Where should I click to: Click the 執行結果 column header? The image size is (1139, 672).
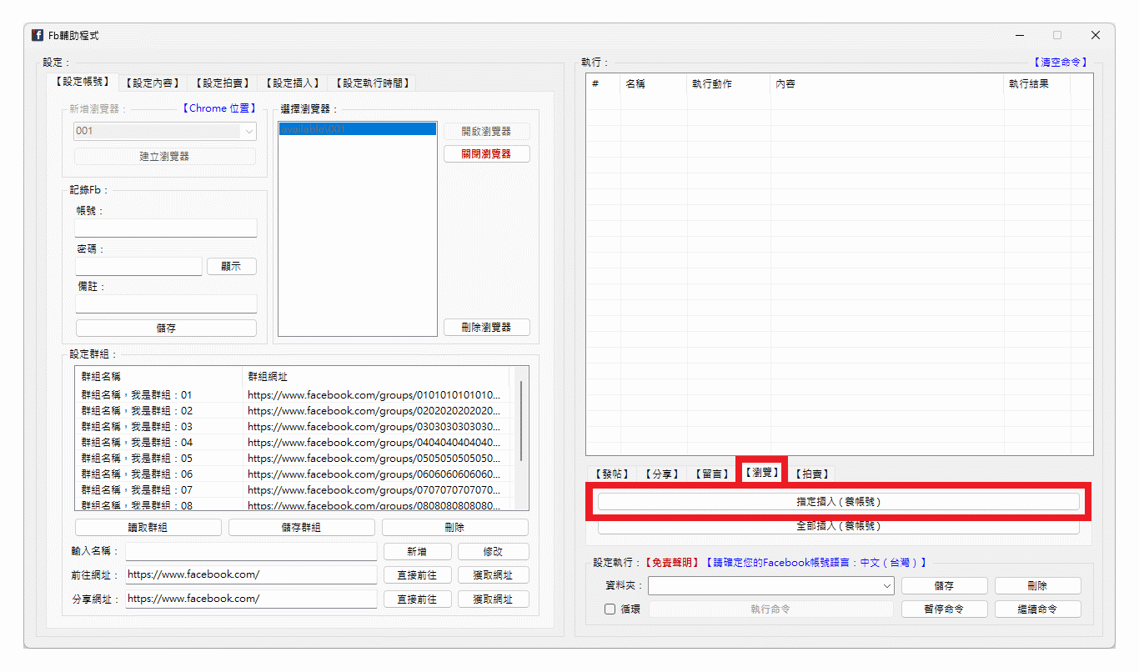(x=1037, y=84)
